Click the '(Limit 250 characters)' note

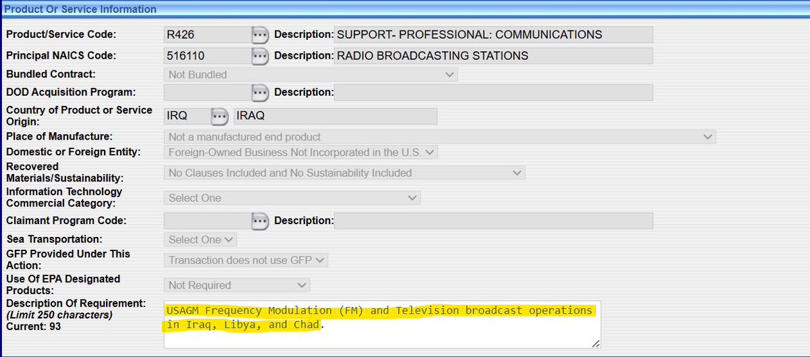59,315
